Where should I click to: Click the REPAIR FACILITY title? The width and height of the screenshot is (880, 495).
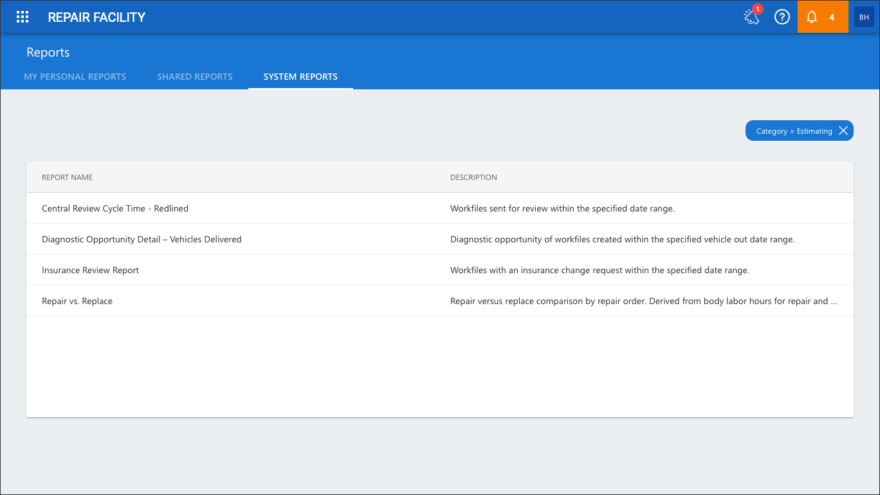(96, 17)
